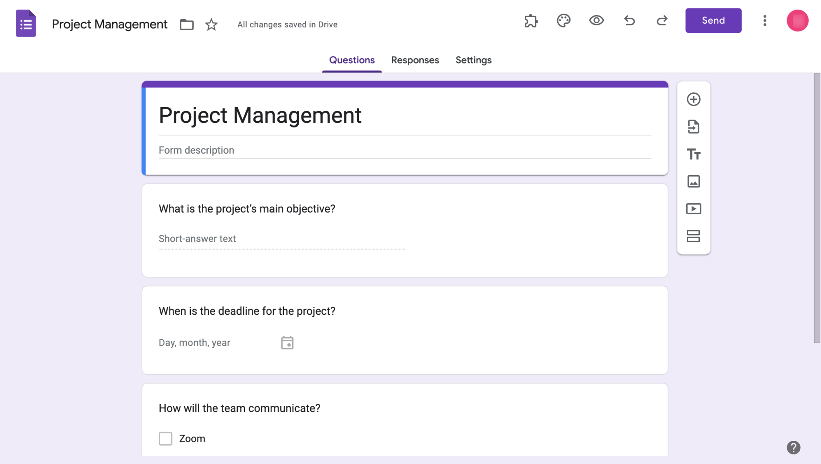Check the Zoom communication option
The width and height of the screenshot is (821, 464).
[x=165, y=438]
